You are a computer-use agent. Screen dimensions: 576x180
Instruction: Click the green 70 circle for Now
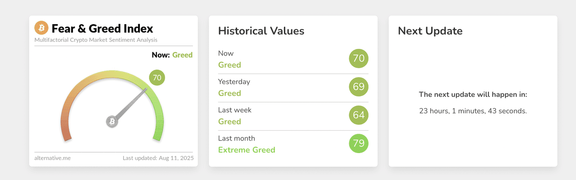(x=359, y=58)
